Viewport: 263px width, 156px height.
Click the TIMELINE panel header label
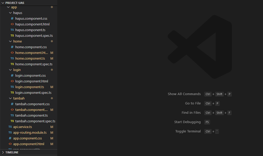click(12, 153)
